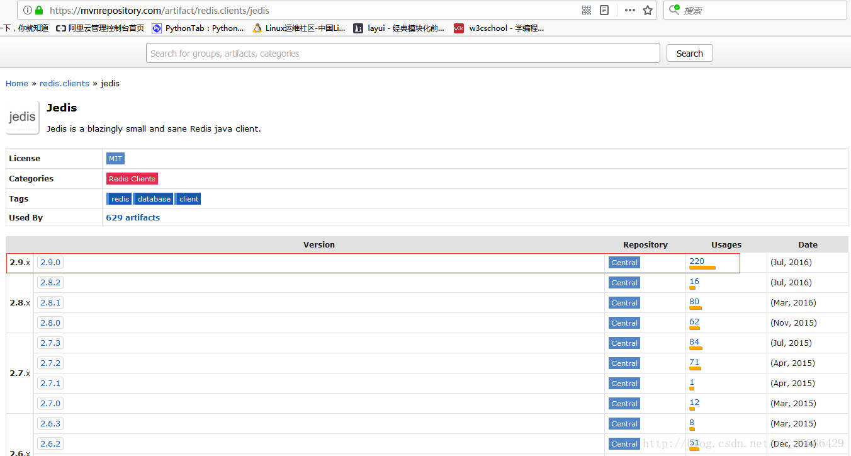Open the QR code icon in address bar

(587, 10)
